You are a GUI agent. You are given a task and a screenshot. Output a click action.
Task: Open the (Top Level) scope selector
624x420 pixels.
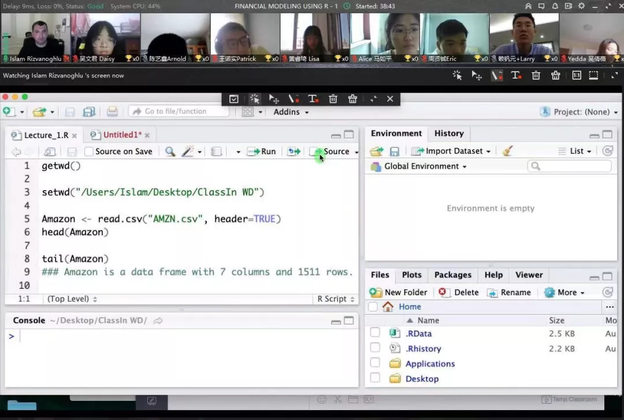click(72, 299)
